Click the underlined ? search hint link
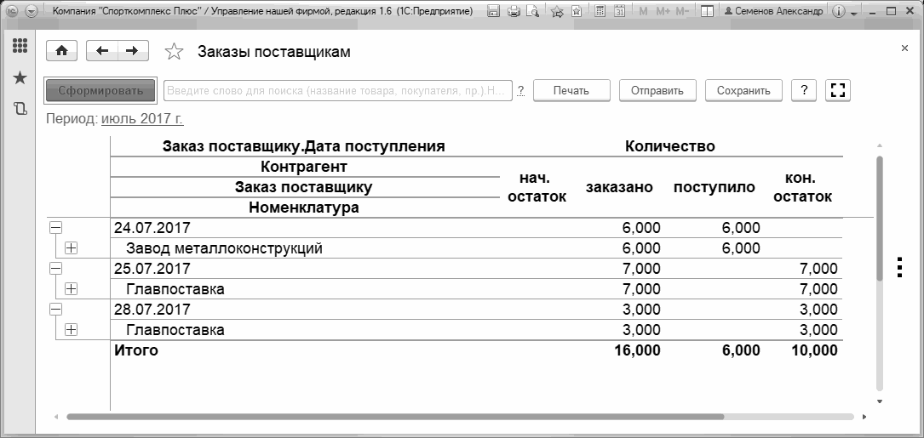 point(521,91)
